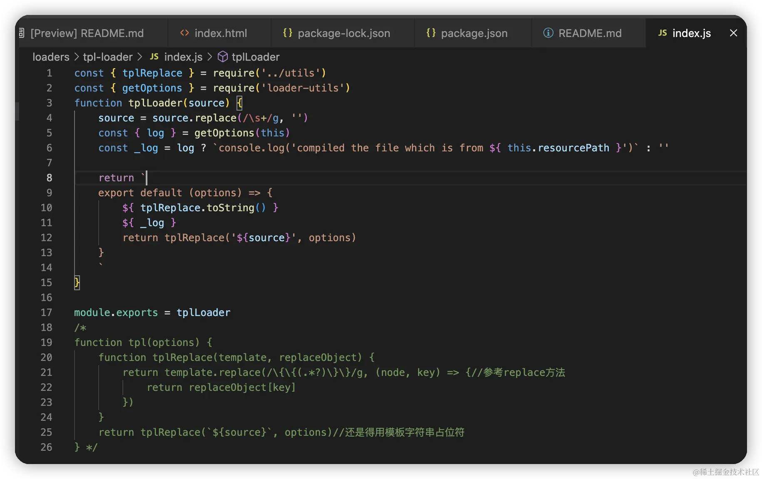Click module.exports on line 17
Viewport: 762px width, 479px height.
pos(116,313)
